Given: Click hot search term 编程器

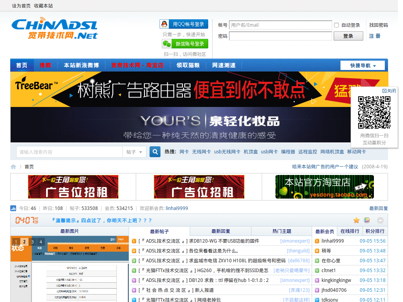Looking at the screenshot, I should pyautogui.click(x=288, y=152).
